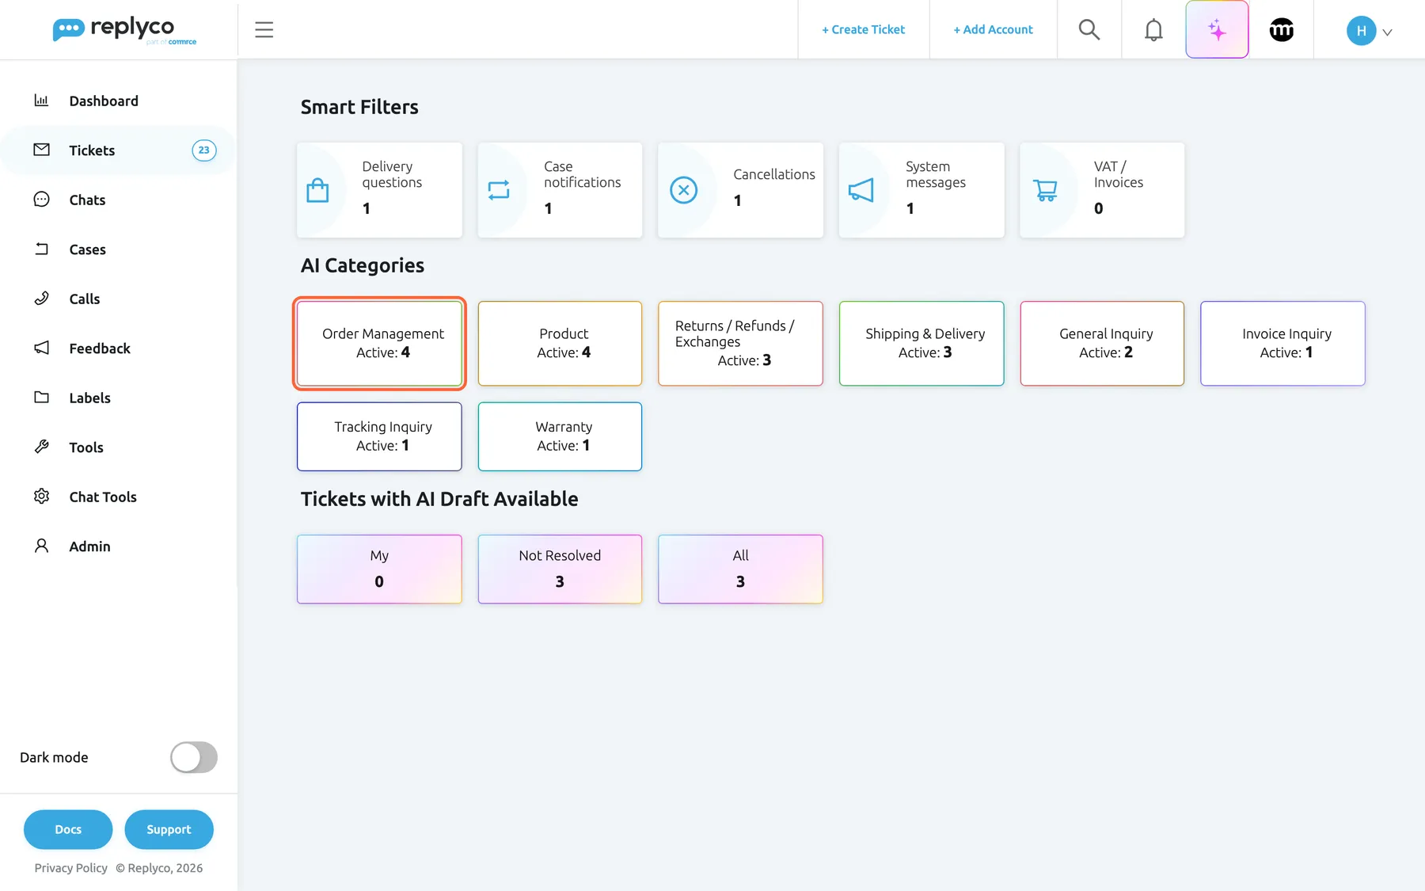Screen dimensions: 1425x891
Task: Open the Dashboard menu item
Action: [119, 101]
